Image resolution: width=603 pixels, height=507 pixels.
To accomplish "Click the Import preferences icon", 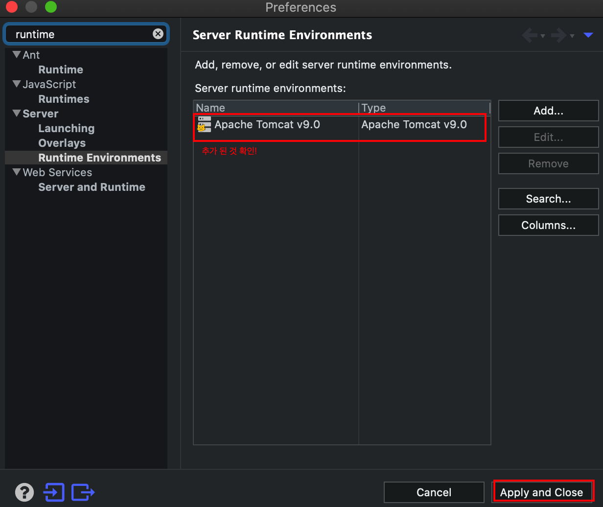I will (x=54, y=492).
